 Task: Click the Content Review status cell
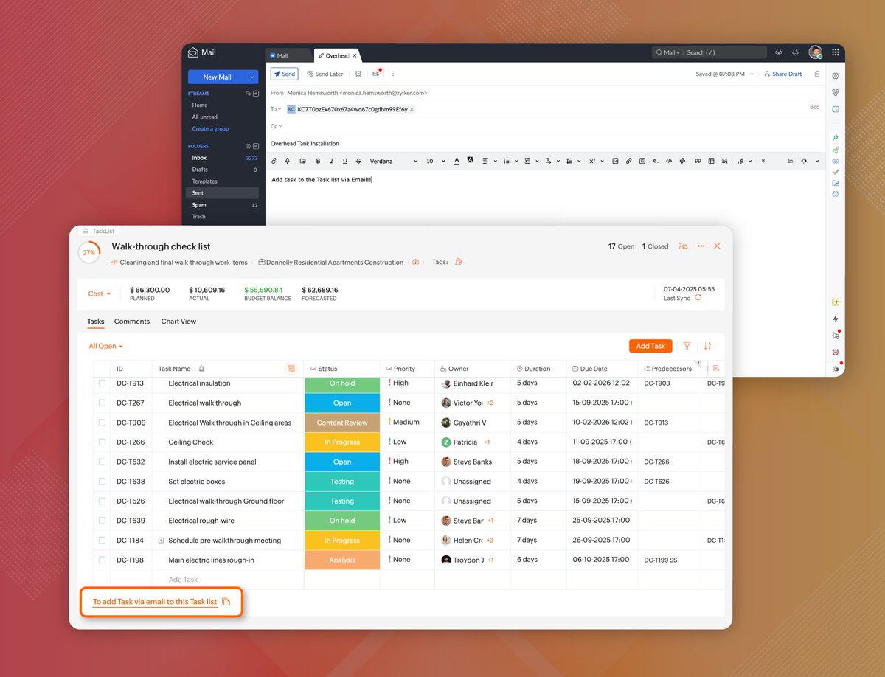(x=342, y=423)
